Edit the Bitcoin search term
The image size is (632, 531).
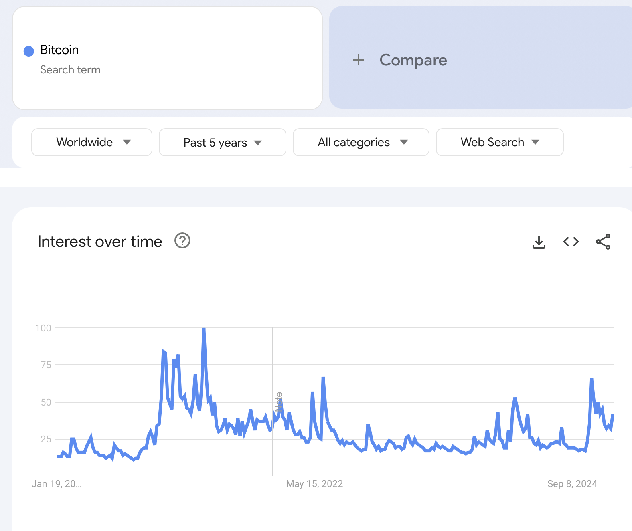click(59, 50)
